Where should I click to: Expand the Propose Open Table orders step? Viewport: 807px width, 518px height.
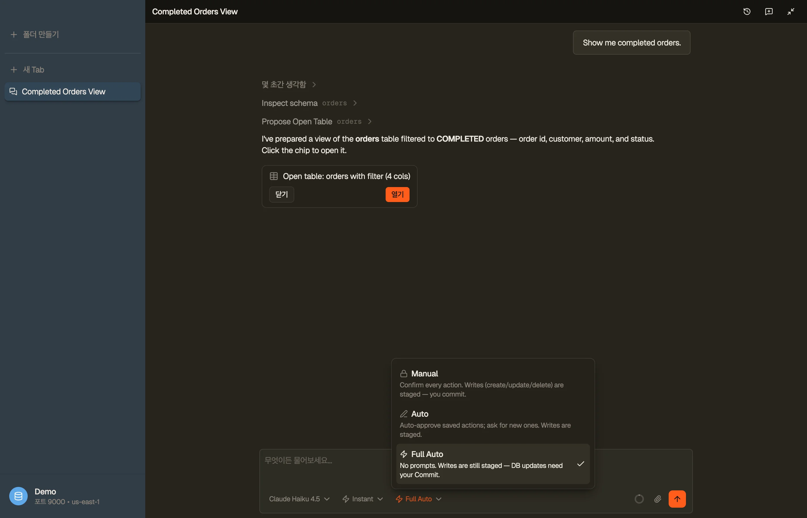click(316, 121)
